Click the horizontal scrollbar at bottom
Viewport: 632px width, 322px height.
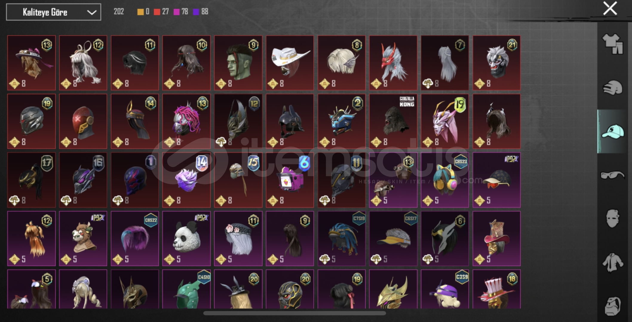294,313
